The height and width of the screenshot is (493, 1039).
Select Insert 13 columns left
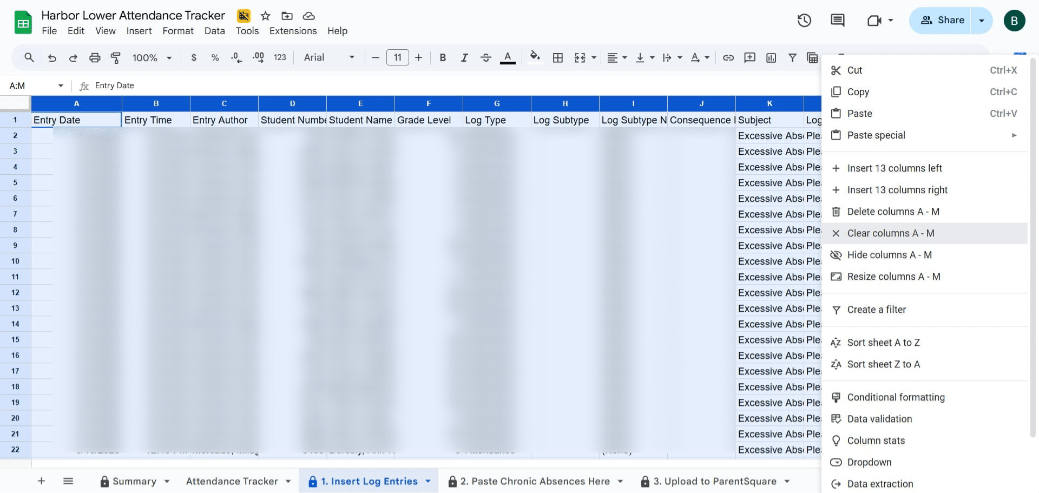click(x=924, y=168)
